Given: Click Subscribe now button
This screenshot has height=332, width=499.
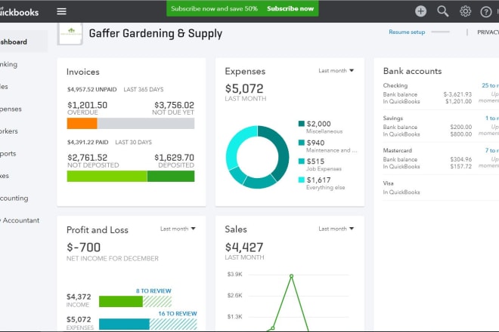Looking at the screenshot, I should (290, 8).
